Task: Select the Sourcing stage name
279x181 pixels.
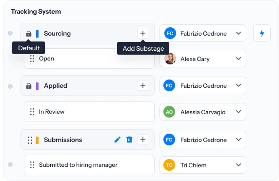Action: point(57,34)
